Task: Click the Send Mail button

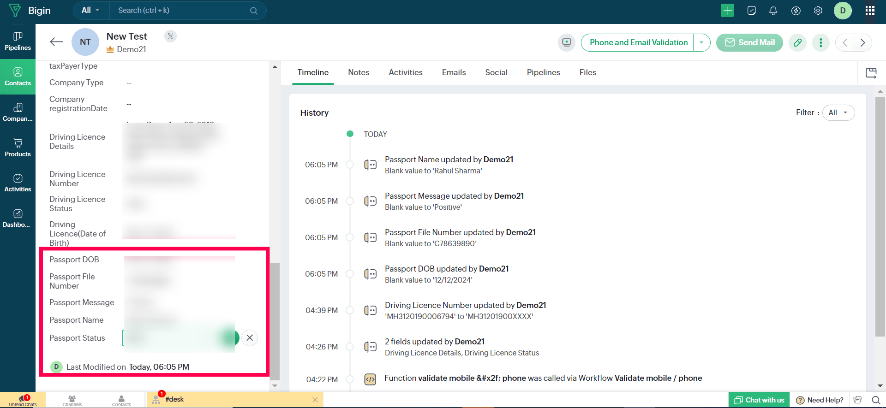Action: pyautogui.click(x=749, y=42)
